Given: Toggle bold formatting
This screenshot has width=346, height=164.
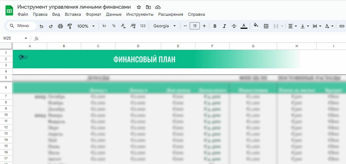Looking at the screenshot, I should coord(215,26).
